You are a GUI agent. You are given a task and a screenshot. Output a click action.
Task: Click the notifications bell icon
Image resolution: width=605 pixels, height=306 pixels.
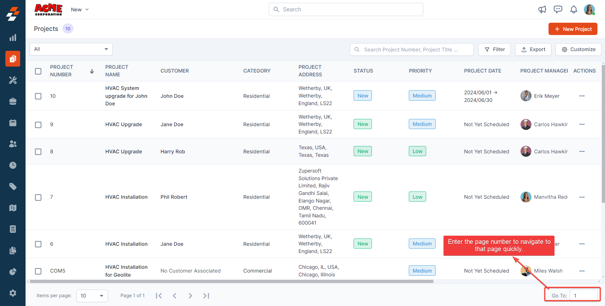(x=573, y=9)
